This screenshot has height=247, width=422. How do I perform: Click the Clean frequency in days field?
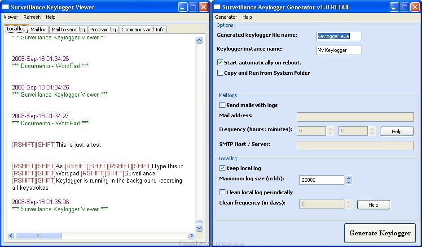[x=321, y=204]
